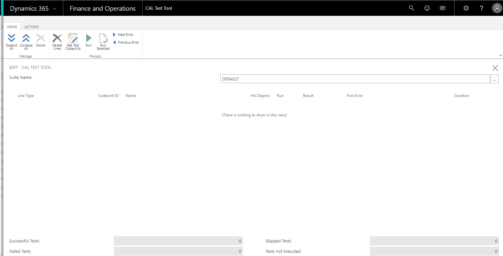Open the help question mark
Viewport: 503px width, 256px height.
[481, 8]
